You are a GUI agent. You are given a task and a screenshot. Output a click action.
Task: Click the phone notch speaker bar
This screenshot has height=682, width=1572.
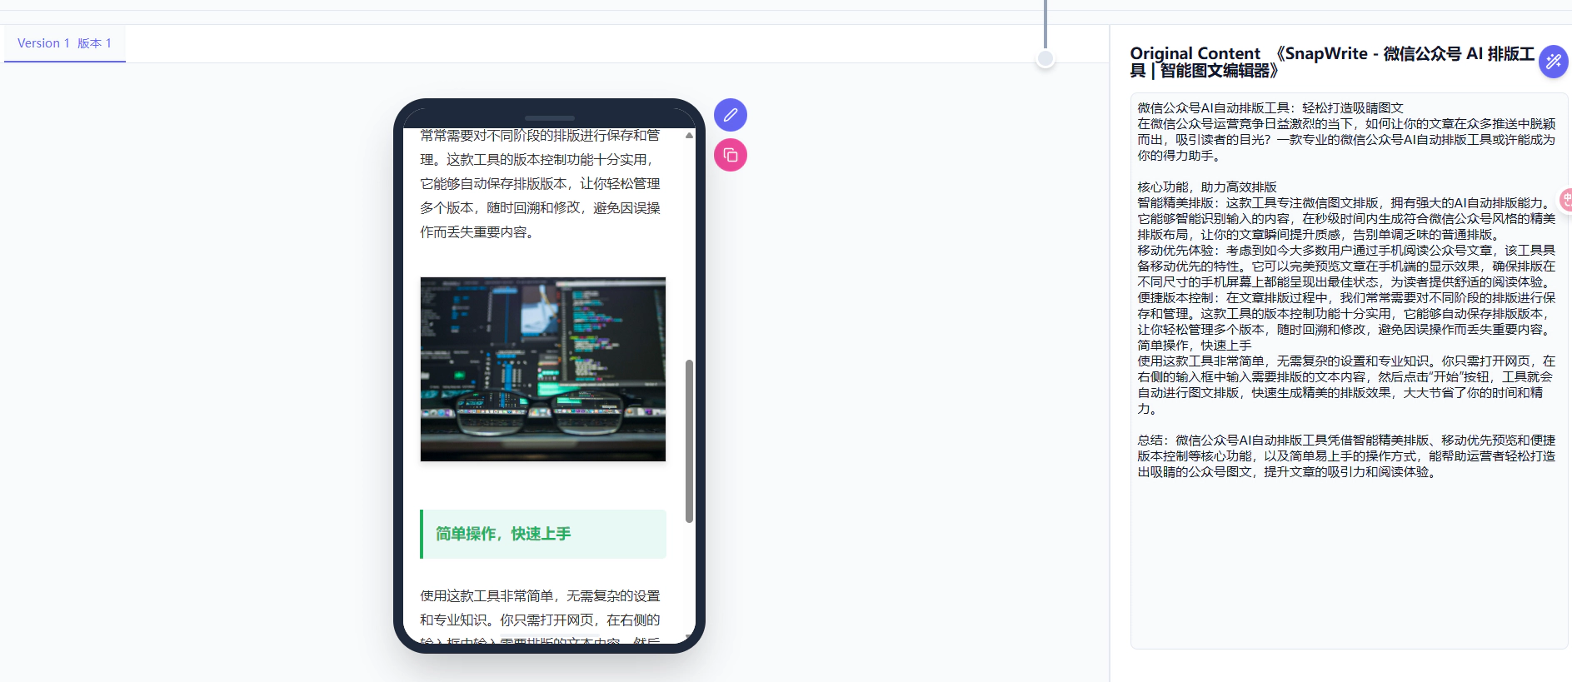click(x=549, y=118)
